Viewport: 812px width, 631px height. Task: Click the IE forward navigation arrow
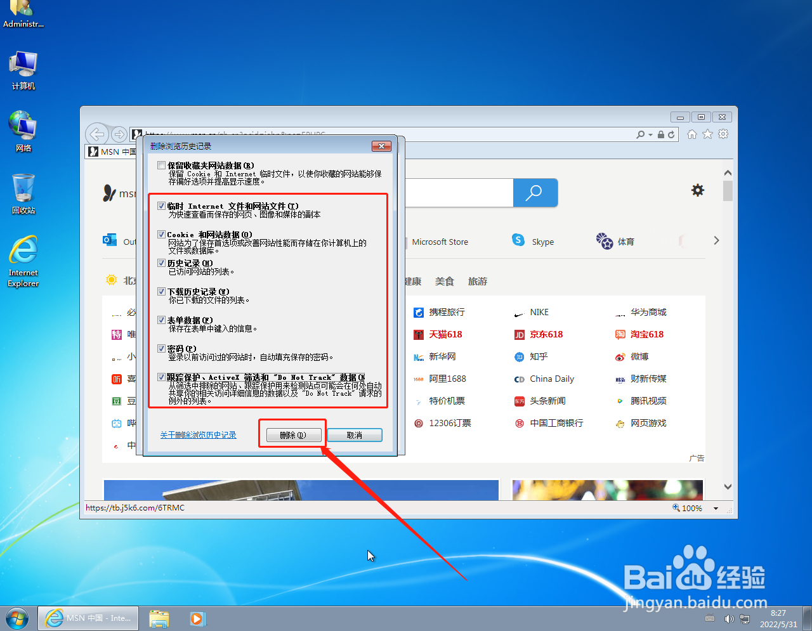[119, 134]
